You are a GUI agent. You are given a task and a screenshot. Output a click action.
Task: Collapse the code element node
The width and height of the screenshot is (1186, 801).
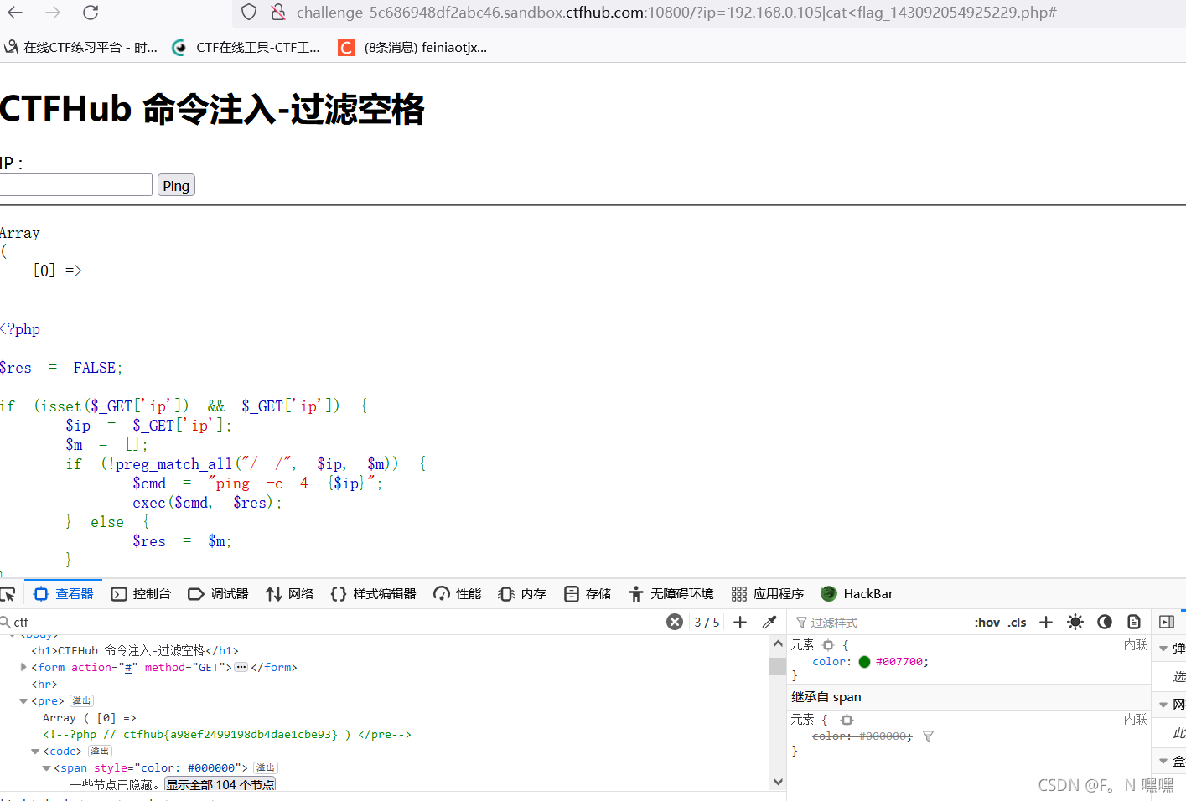pos(35,752)
